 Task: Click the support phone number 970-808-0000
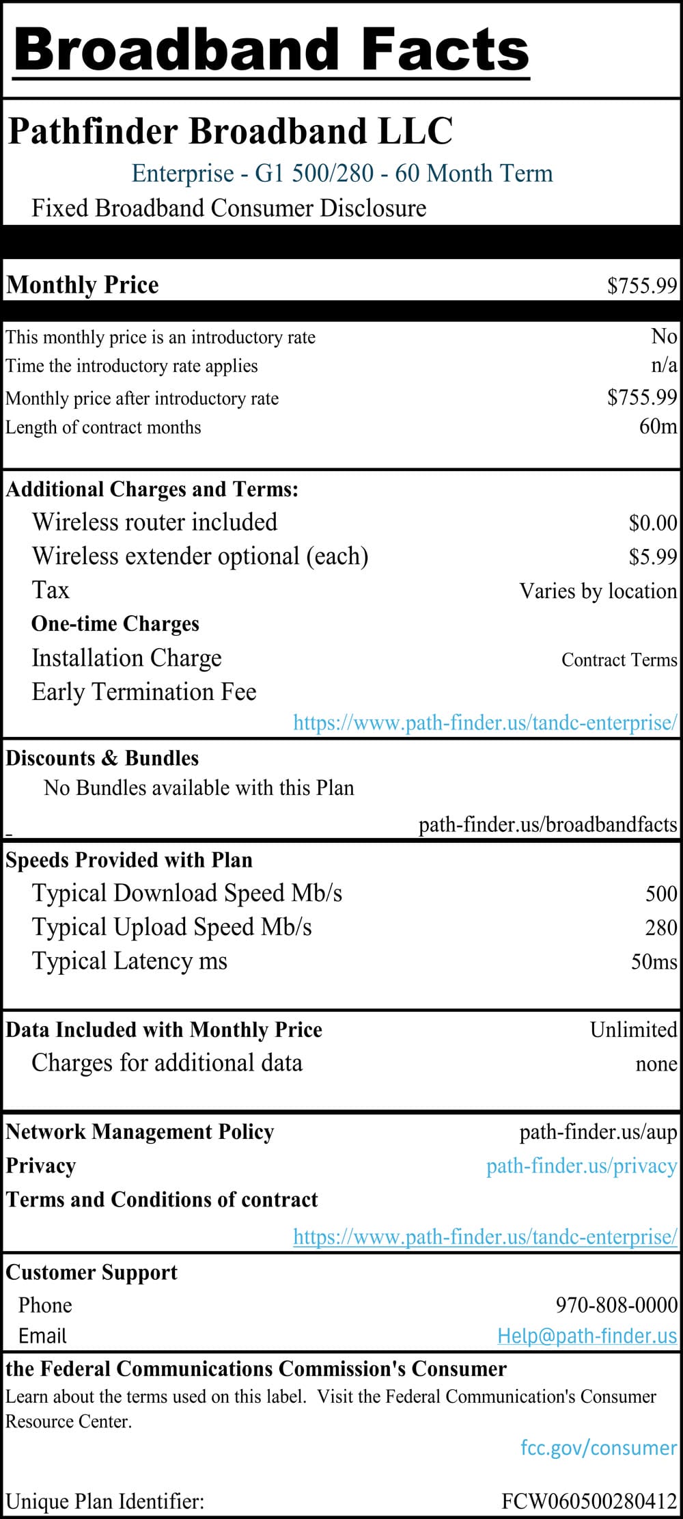(x=616, y=1304)
